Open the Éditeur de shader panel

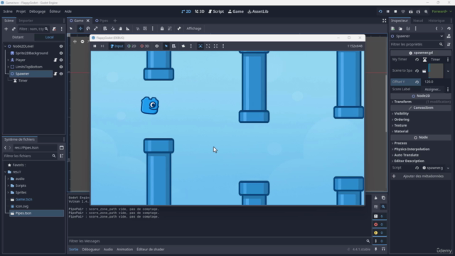150,250
